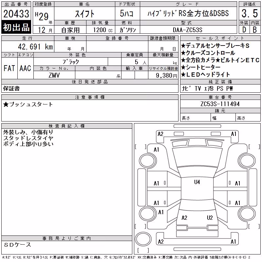Viewport: 262px width, 262px height.
Task: Click inspector note 外装しみ、小傷有り
Action: point(28,132)
